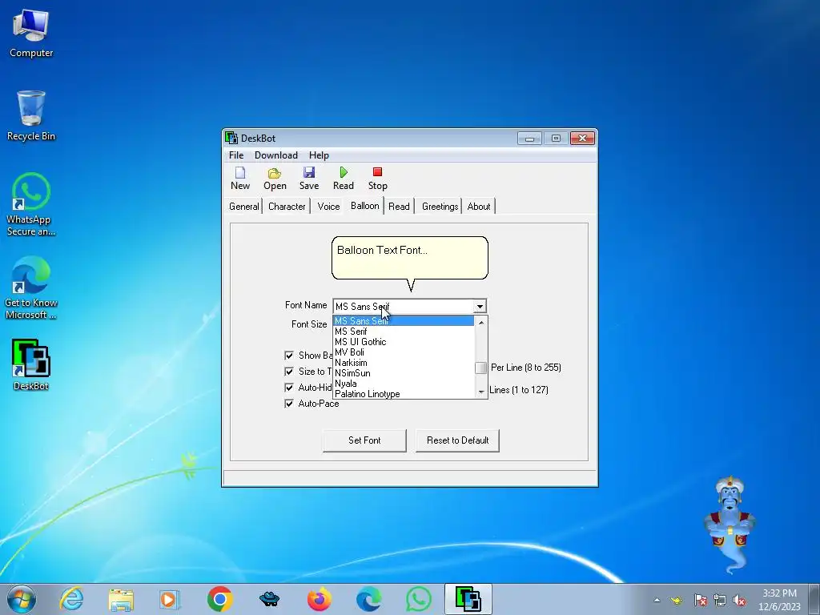Open the File menu
Screen dimensions: 820x615
[236, 155]
